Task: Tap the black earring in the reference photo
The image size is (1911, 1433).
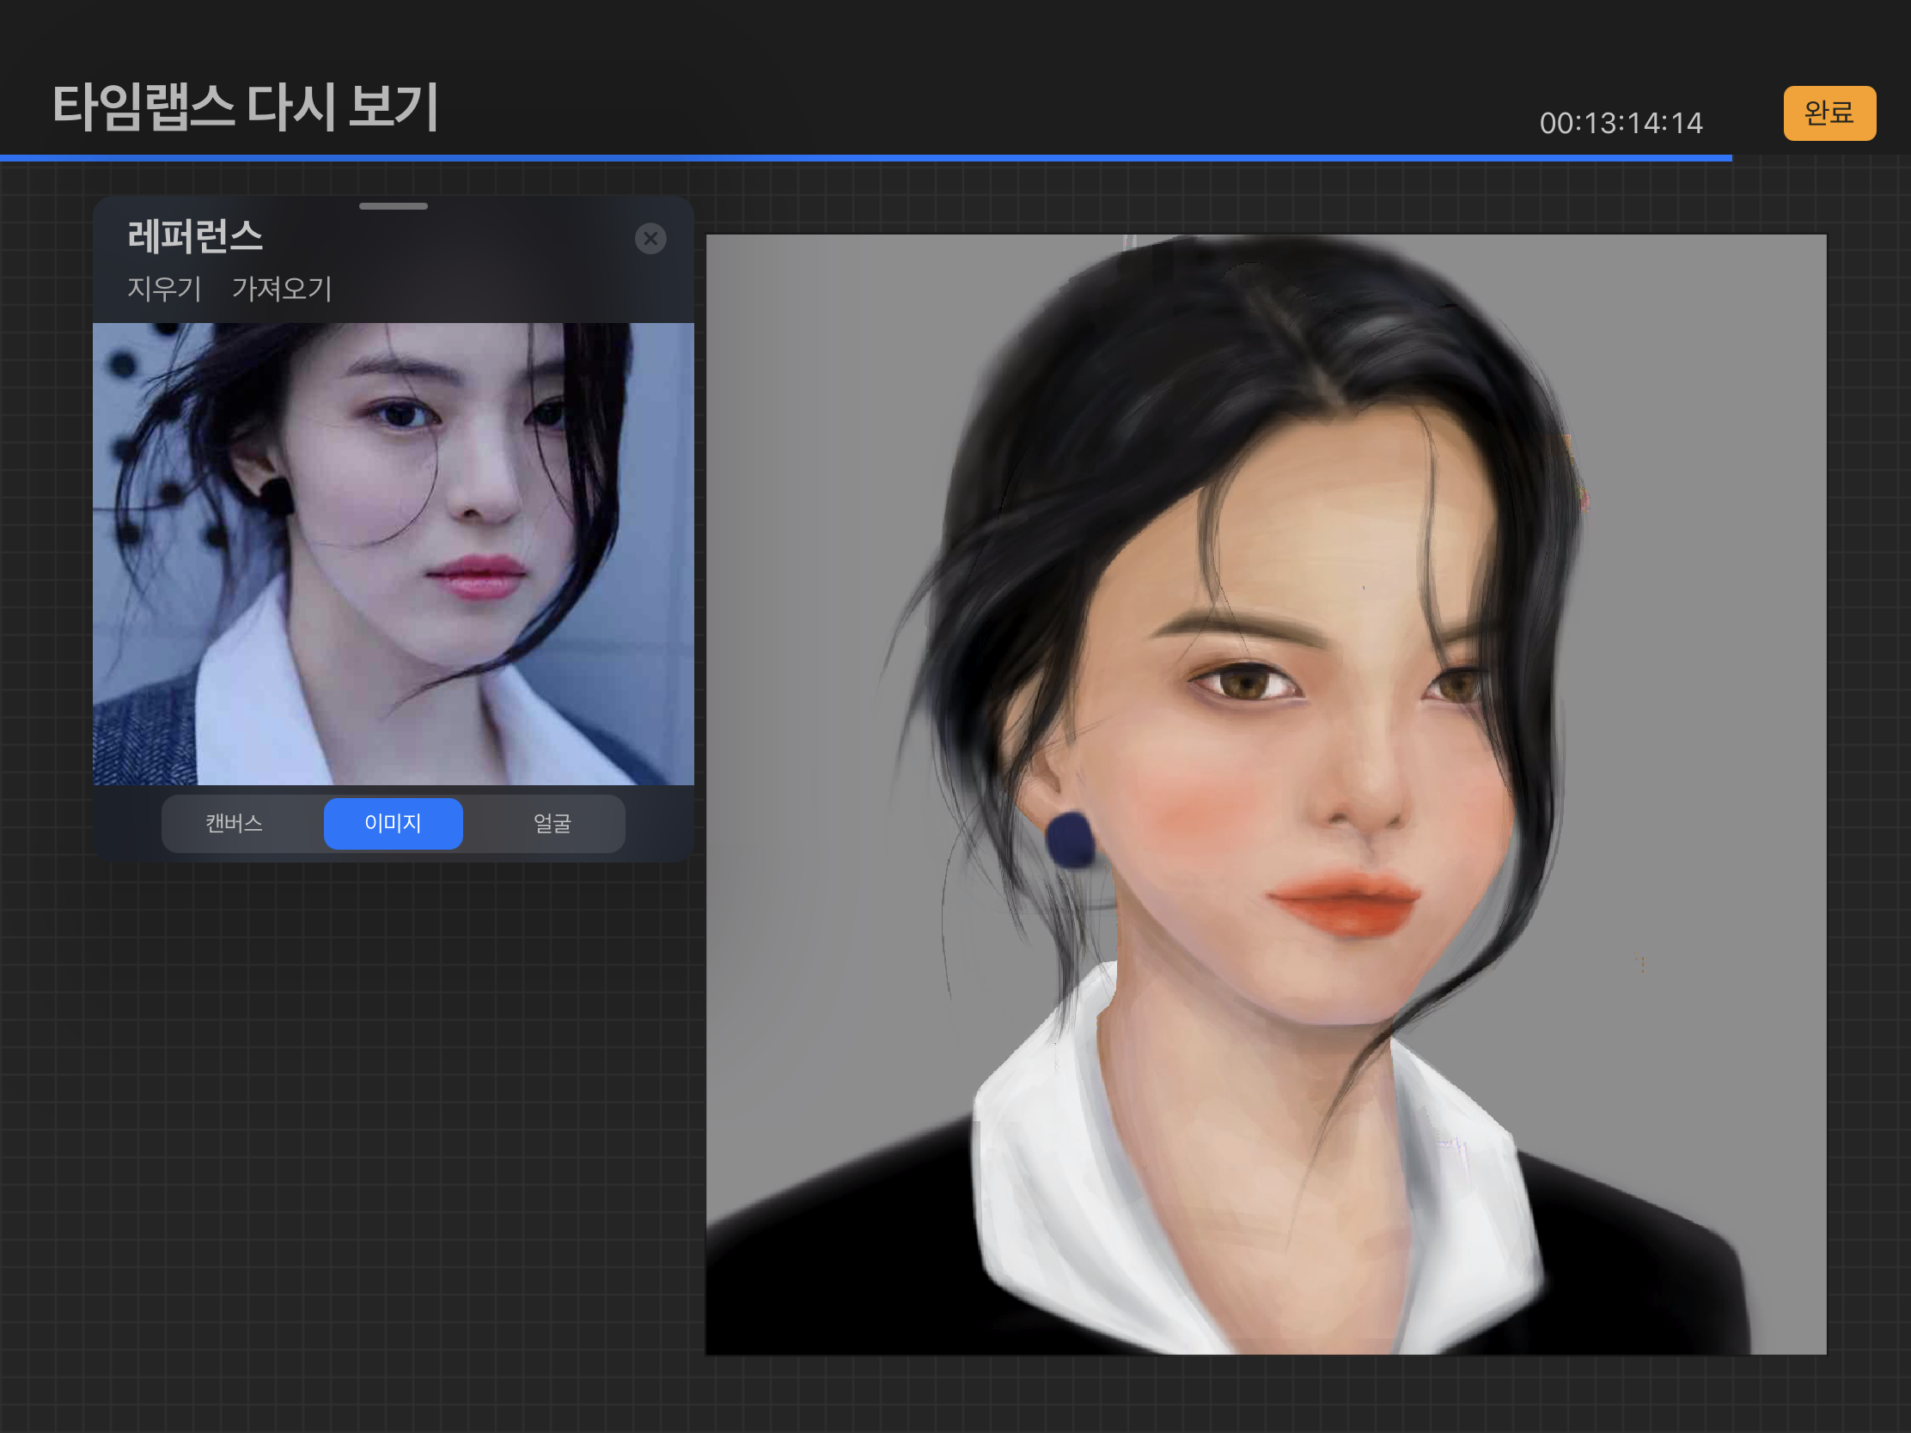Action: coord(277,496)
